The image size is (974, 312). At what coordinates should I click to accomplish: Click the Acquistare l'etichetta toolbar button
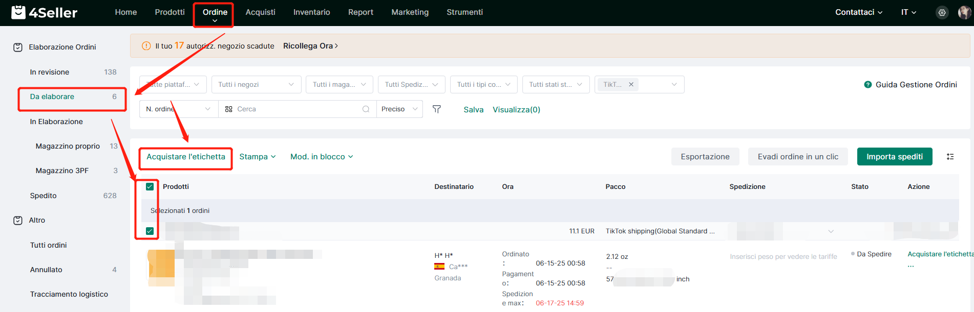pos(186,157)
